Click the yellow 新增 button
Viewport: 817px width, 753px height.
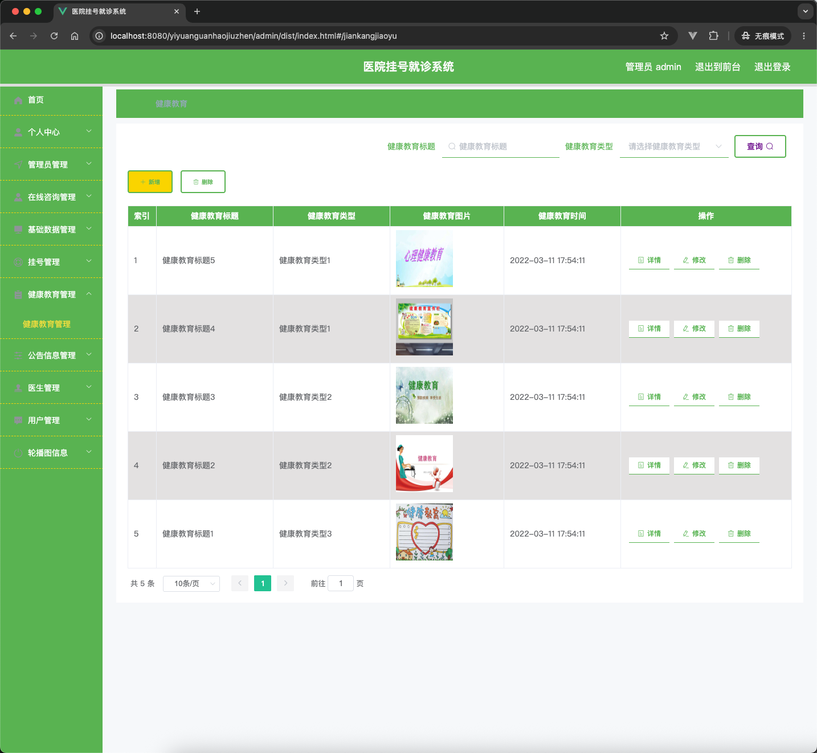(x=150, y=182)
